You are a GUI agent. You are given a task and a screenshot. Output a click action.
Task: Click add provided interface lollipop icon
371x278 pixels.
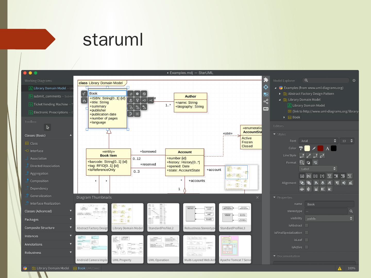click(x=144, y=100)
